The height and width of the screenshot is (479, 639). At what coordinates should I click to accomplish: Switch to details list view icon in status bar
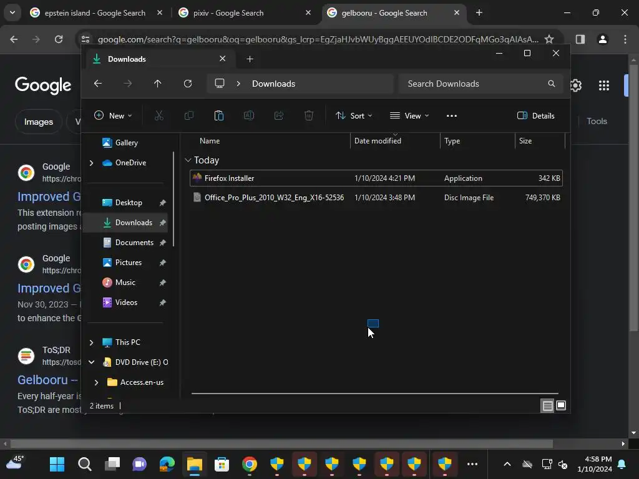[x=547, y=405]
